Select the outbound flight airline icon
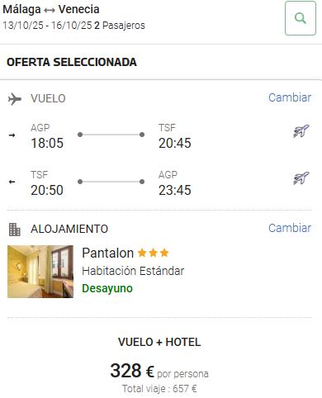Viewport: 322px width, 398px height. [x=301, y=131]
